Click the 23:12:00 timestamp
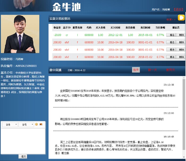 [x=169, y=113]
